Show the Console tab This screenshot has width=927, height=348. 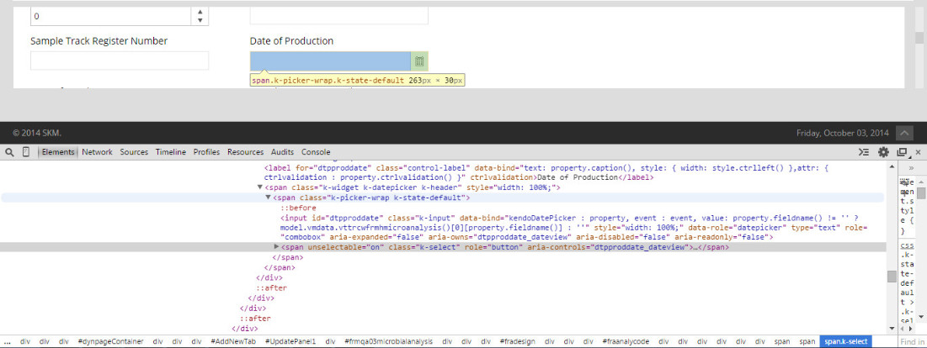click(316, 152)
